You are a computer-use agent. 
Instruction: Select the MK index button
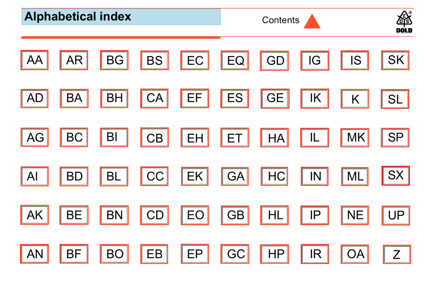[x=355, y=137]
